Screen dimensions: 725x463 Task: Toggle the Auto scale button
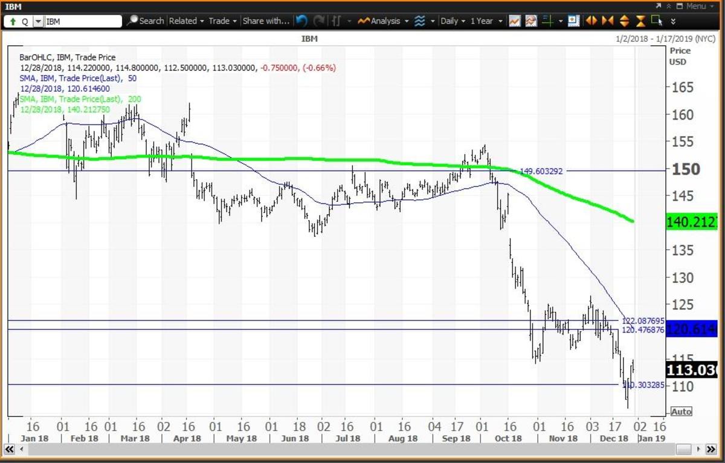[x=681, y=412]
